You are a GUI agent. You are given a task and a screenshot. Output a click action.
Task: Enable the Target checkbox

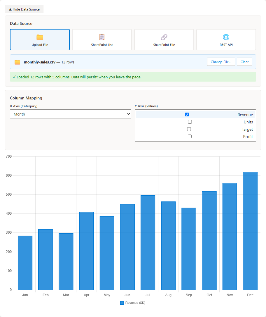189,129
